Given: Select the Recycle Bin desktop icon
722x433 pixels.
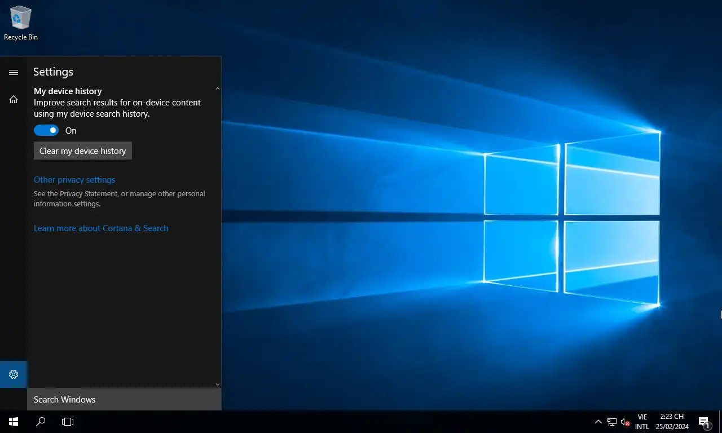Looking at the screenshot, I should (21, 23).
